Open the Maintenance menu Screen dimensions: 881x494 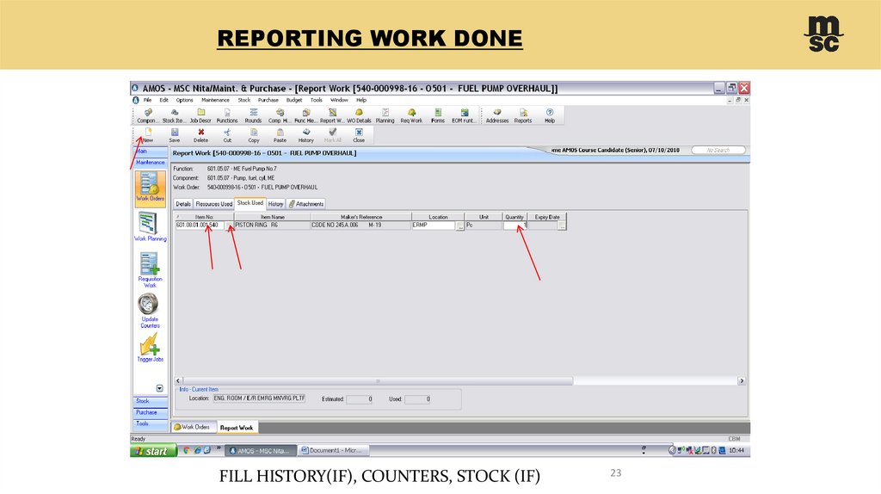215,100
